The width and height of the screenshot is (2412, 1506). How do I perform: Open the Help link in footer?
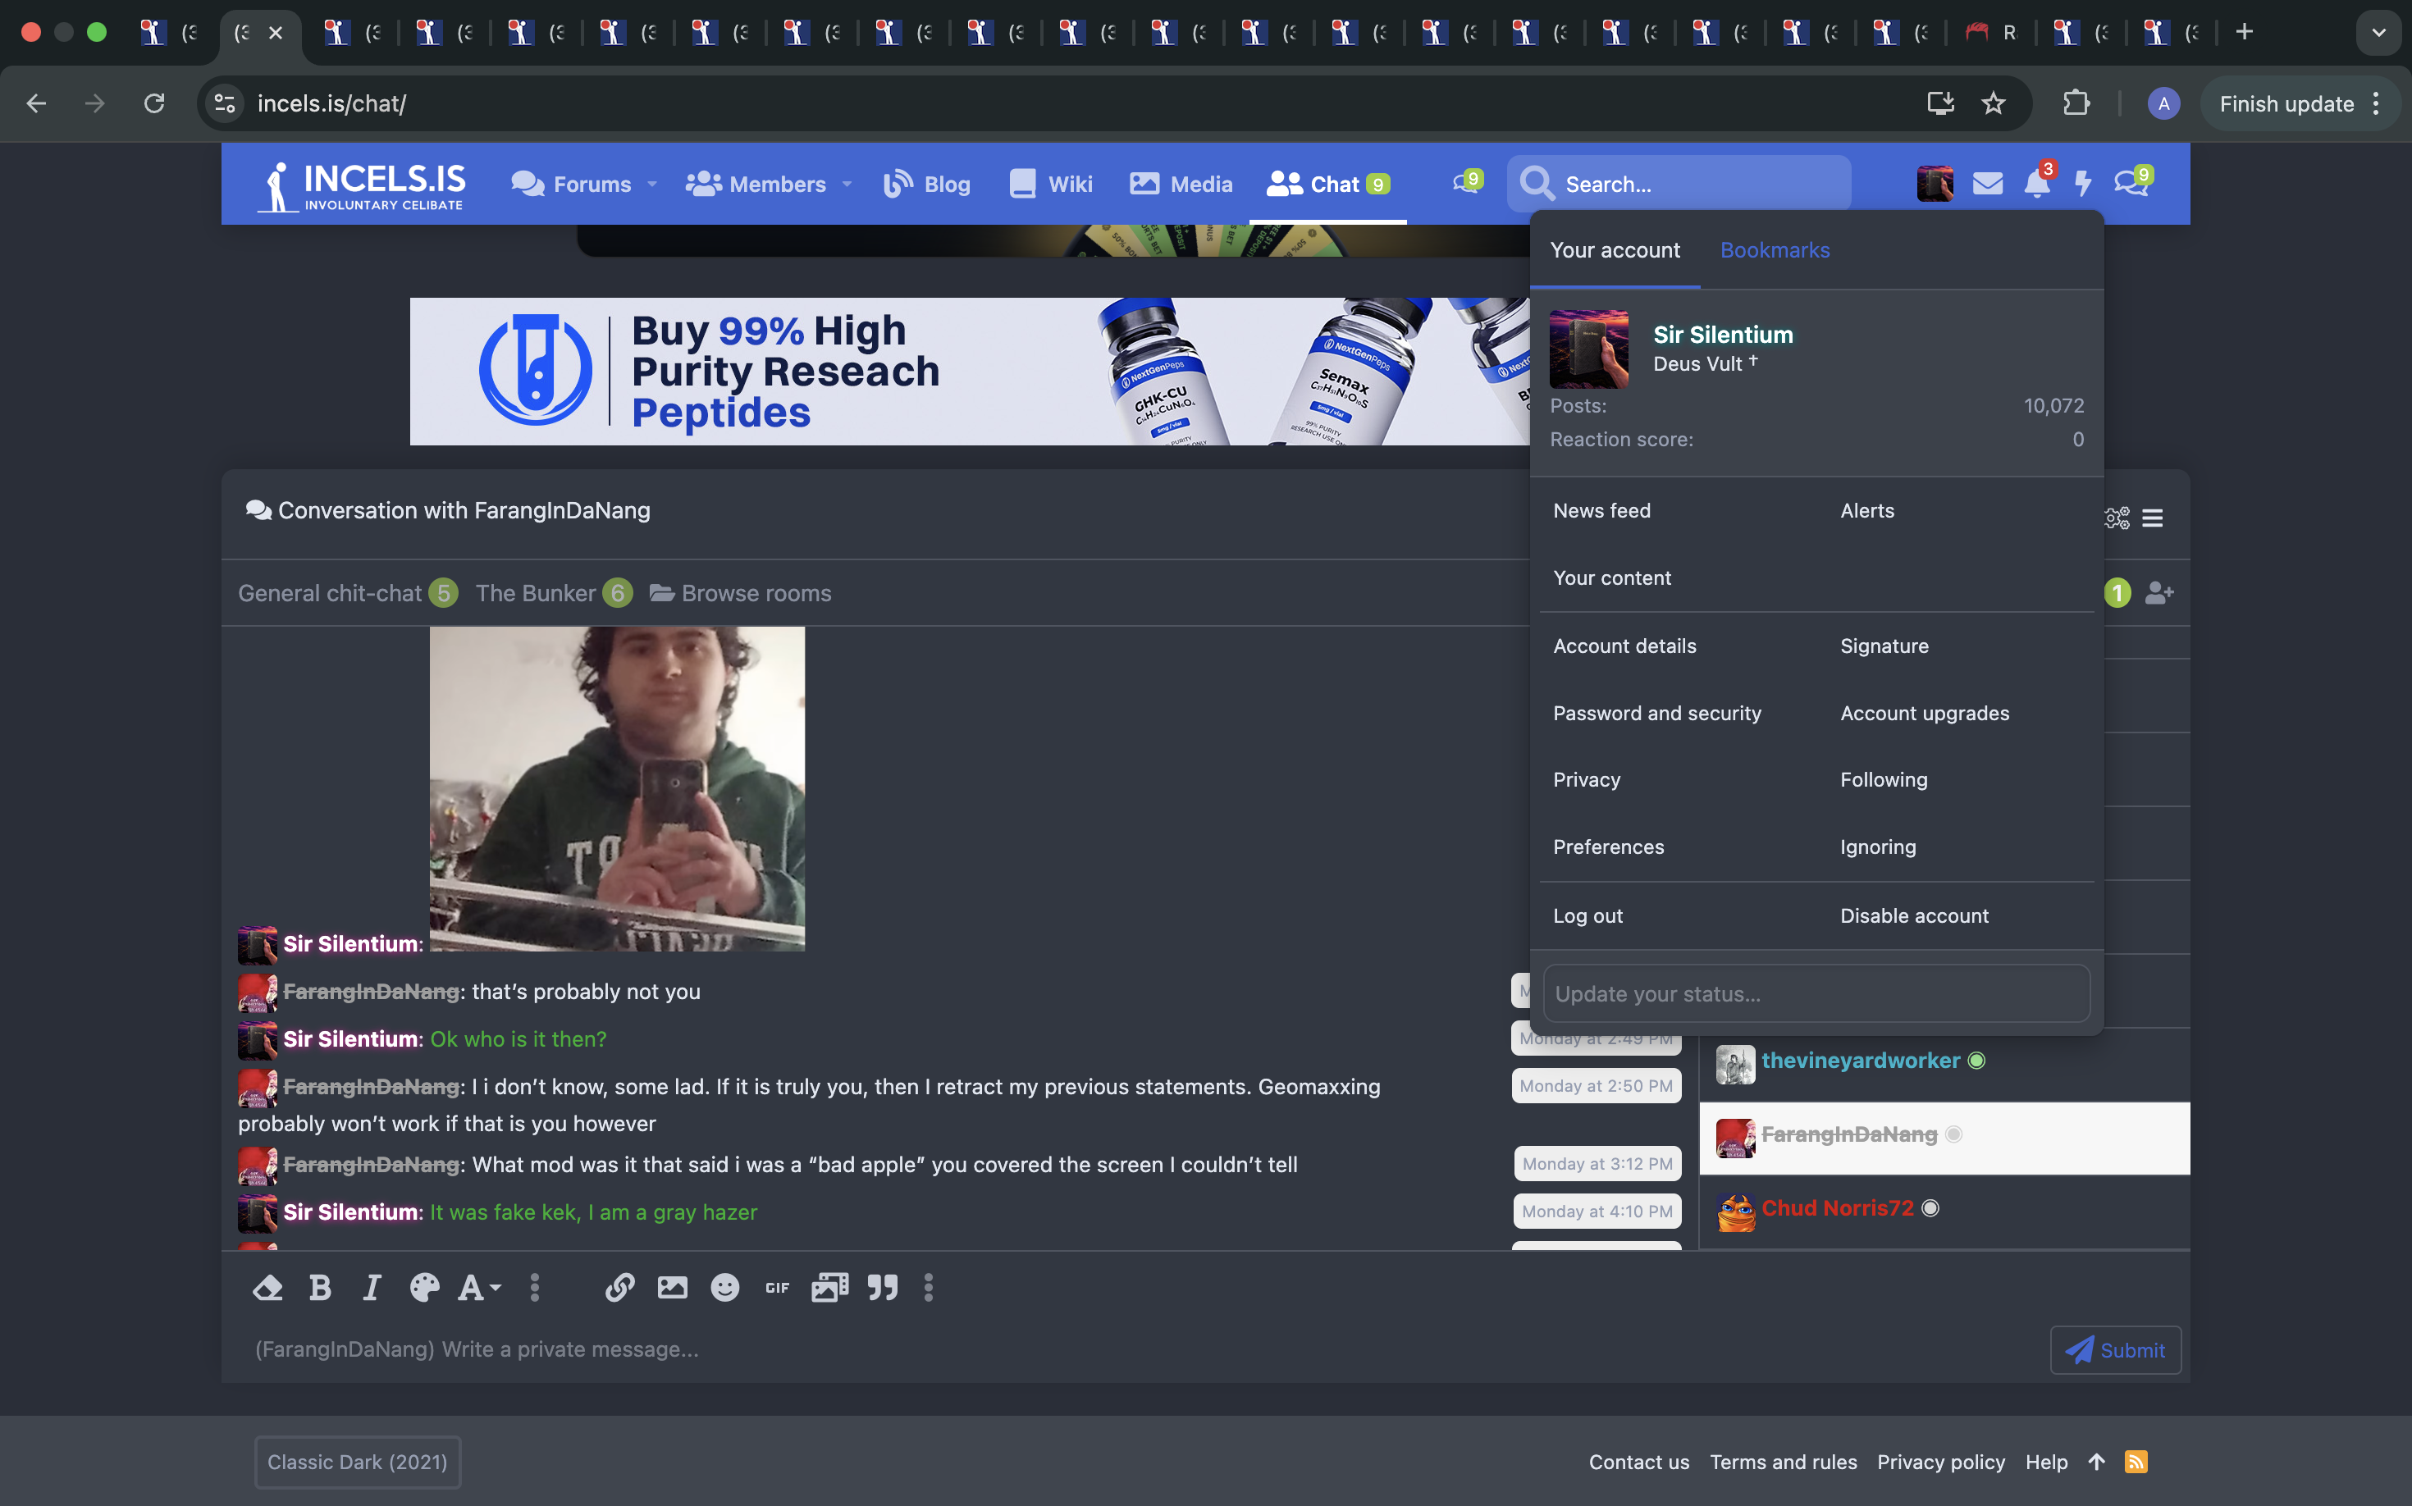pyautogui.click(x=2046, y=1461)
